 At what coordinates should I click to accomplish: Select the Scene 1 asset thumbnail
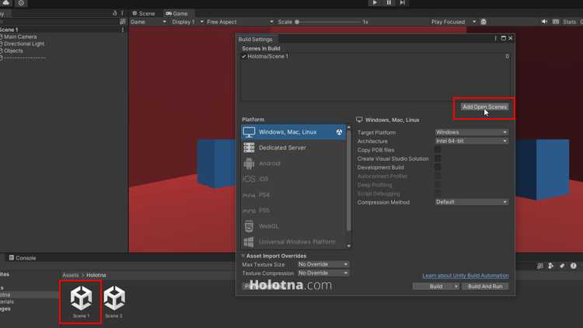coord(81,302)
